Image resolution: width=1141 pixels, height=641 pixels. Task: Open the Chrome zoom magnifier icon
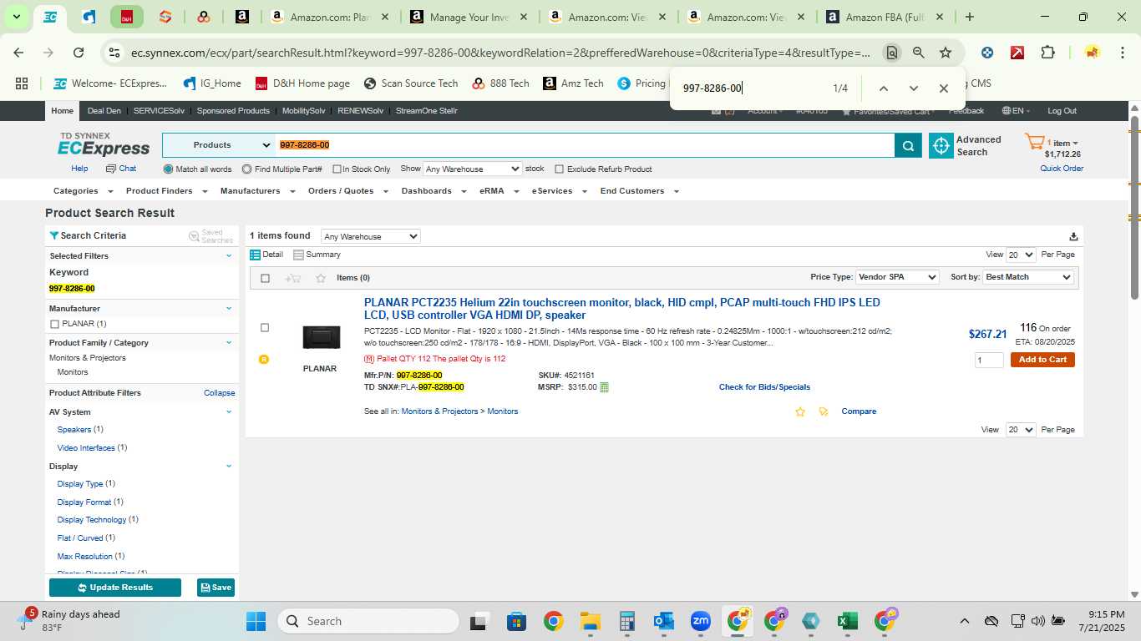click(x=919, y=53)
